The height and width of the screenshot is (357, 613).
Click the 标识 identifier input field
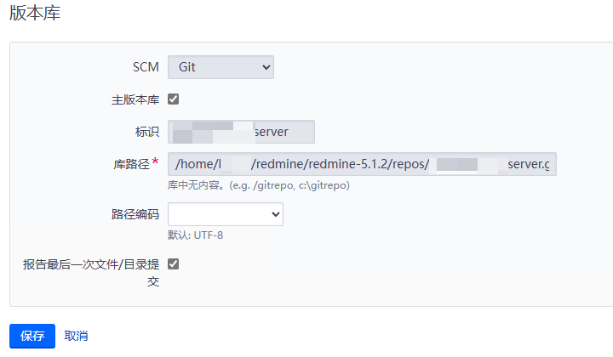(241, 132)
